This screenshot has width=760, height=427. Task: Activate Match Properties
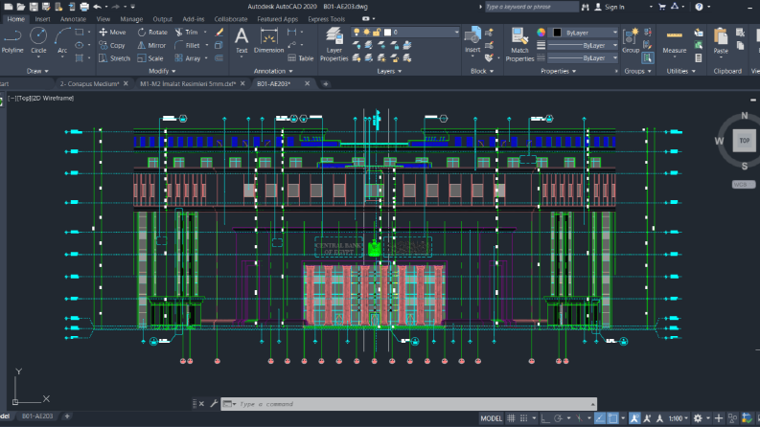coord(519,45)
